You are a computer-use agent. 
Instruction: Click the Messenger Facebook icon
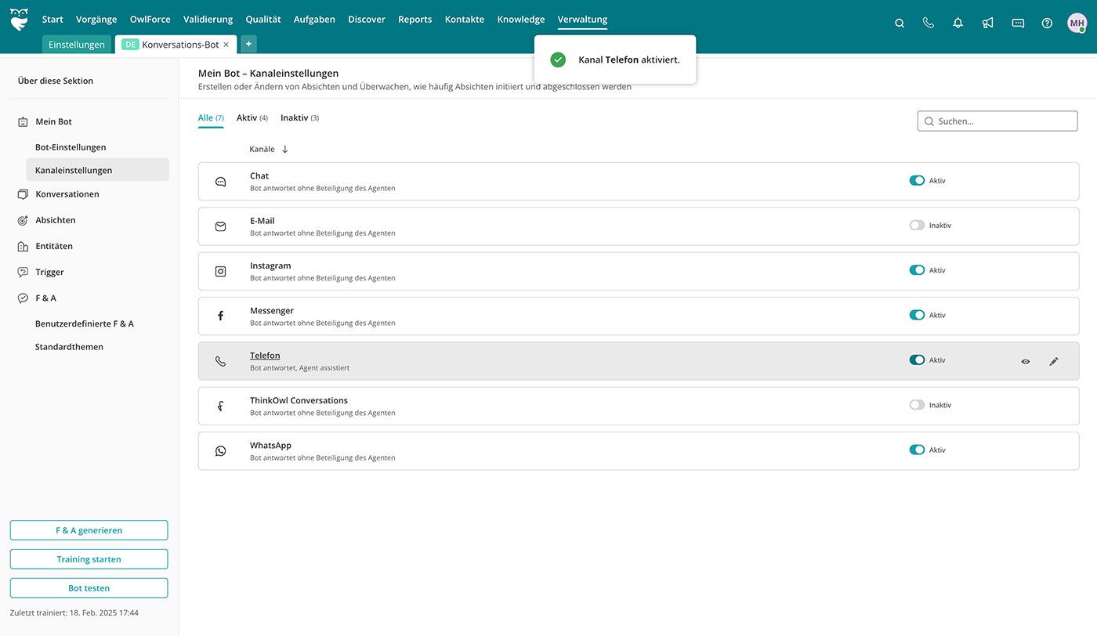(220, 316)
